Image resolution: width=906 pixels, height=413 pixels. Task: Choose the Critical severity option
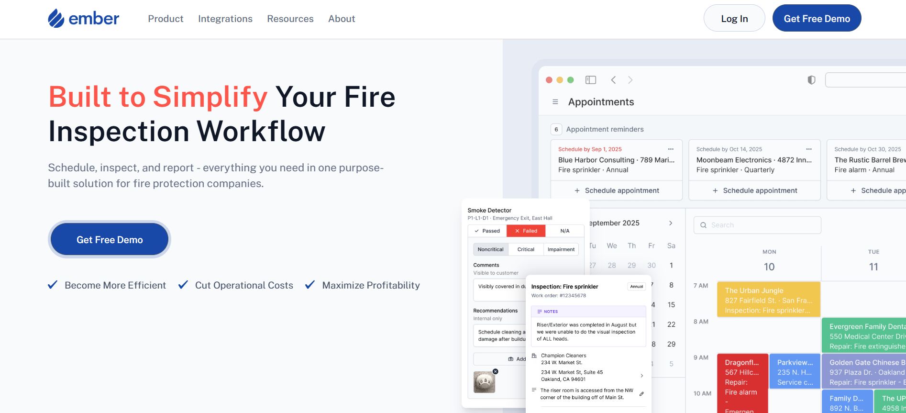pyautogui.click(x=526, y=249)
